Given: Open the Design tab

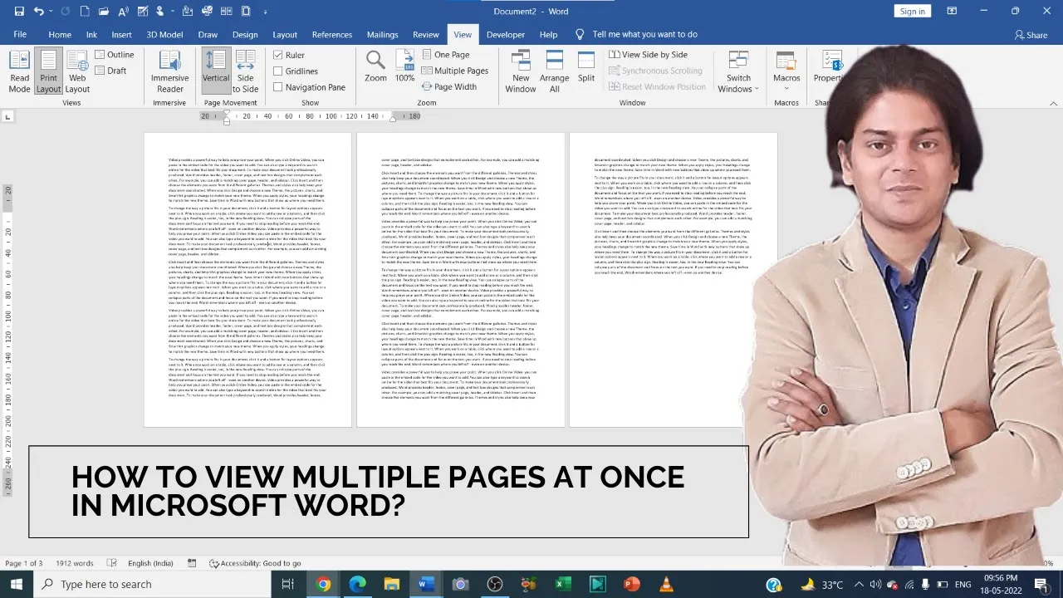Looking at the screenshot, I should point(245,35).
